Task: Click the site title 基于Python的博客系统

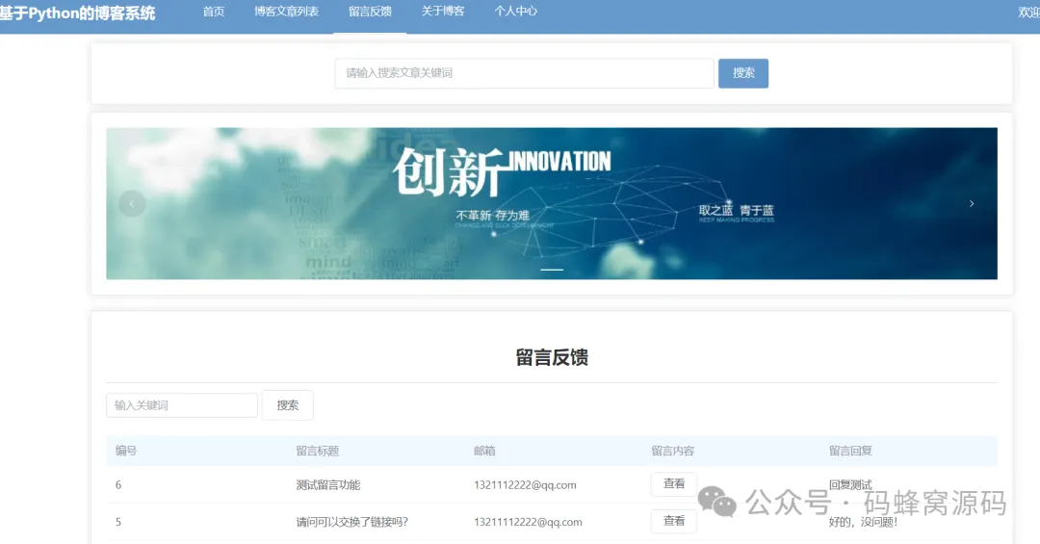Action: [x=77, y=13]
